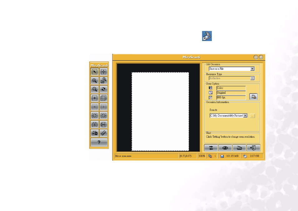Select the zoom in magnifier tool
The height and width of the screenshot is (211, 298).
94,80
